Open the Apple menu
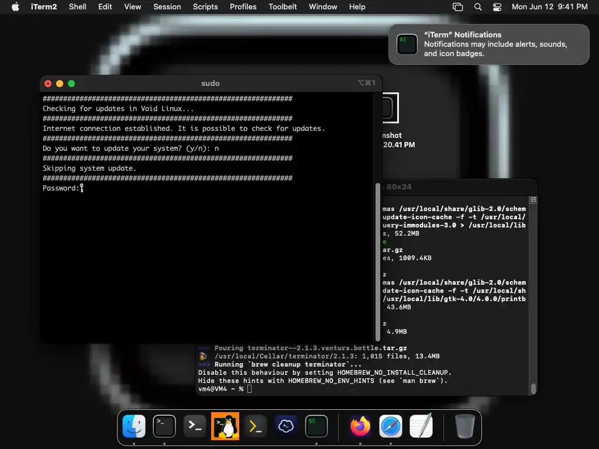The height and width of the screenshot is (449, 599). click(x=15, y=7)
